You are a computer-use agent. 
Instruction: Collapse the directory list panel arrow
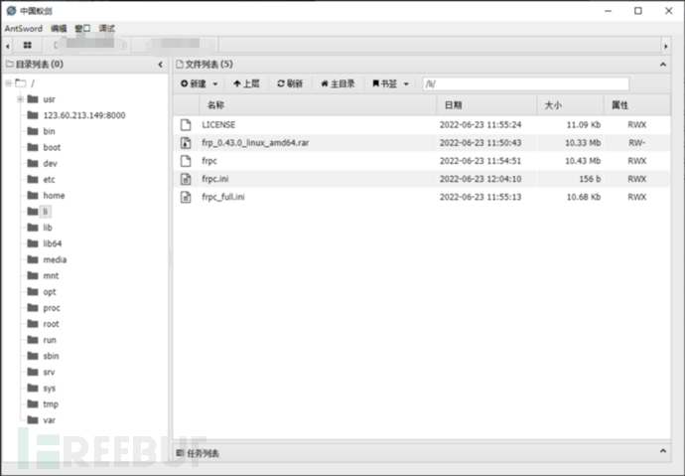coord(160,65)
